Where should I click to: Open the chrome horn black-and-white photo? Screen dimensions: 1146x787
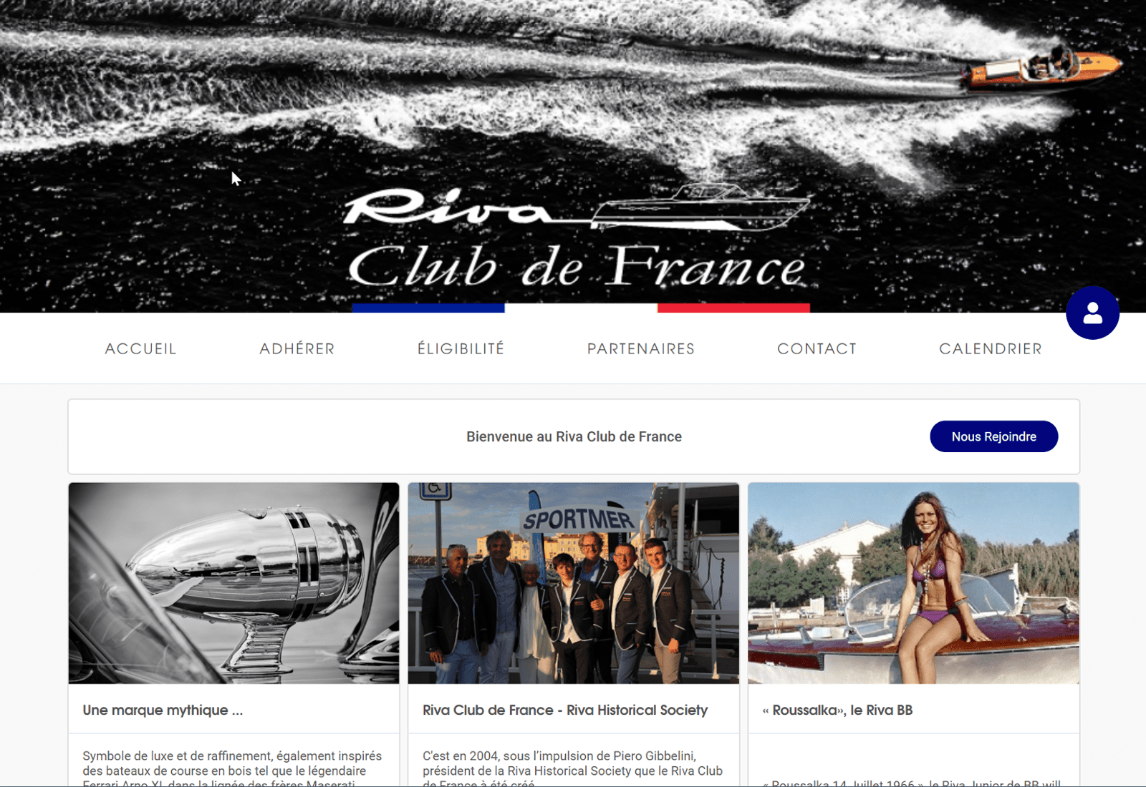tap(233, 583)
